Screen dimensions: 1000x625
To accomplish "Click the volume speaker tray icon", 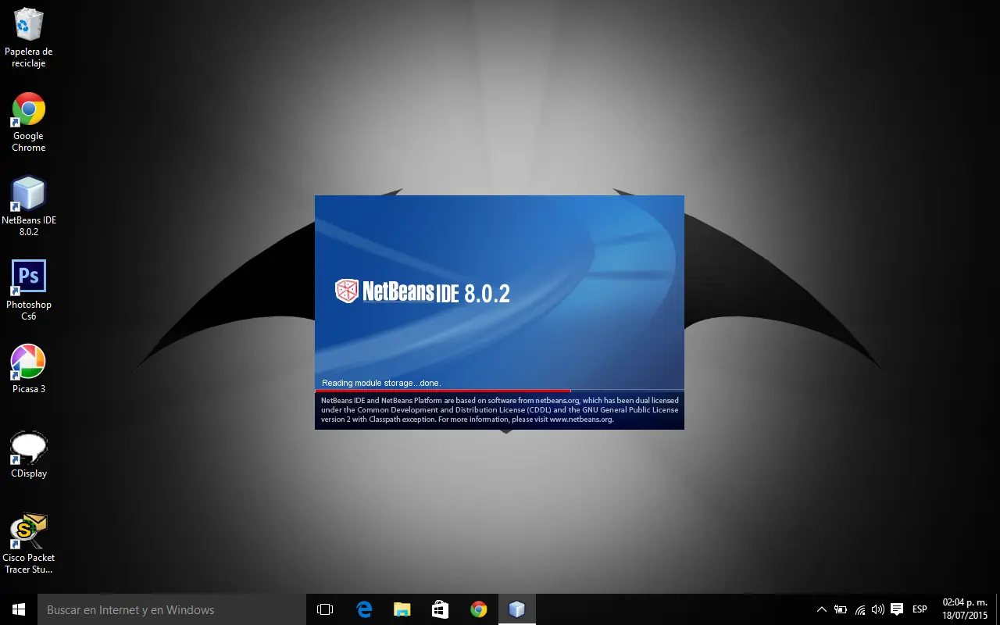I will click(x=878, y=609).
